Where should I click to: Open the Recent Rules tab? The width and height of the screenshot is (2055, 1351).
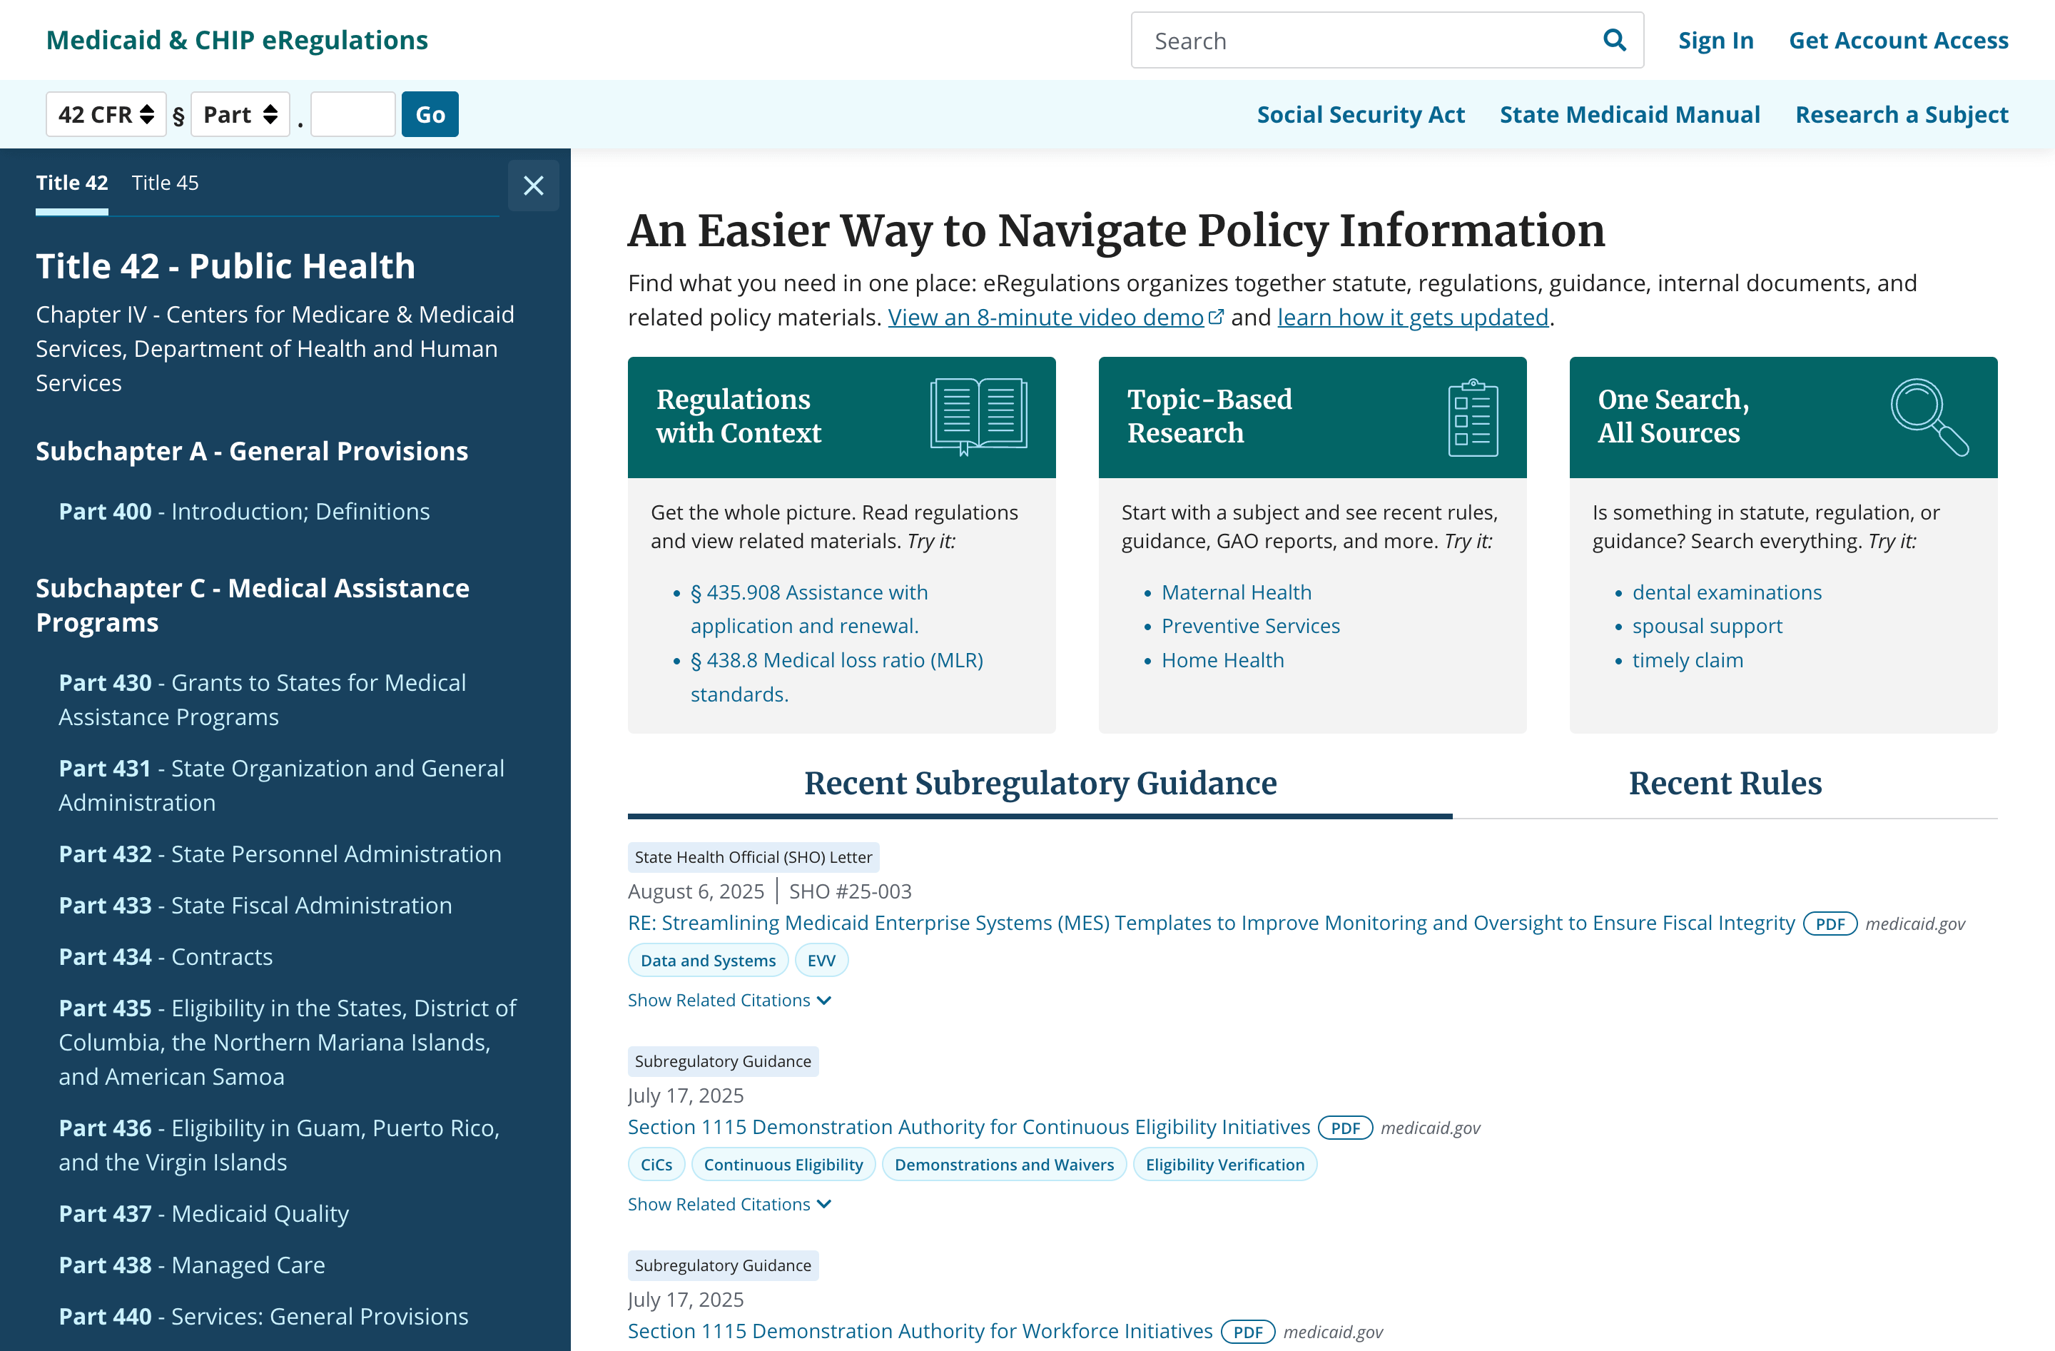[1725, 783]
